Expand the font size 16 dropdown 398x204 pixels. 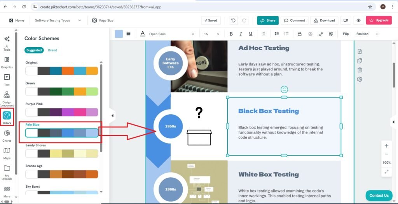[212, 34]
